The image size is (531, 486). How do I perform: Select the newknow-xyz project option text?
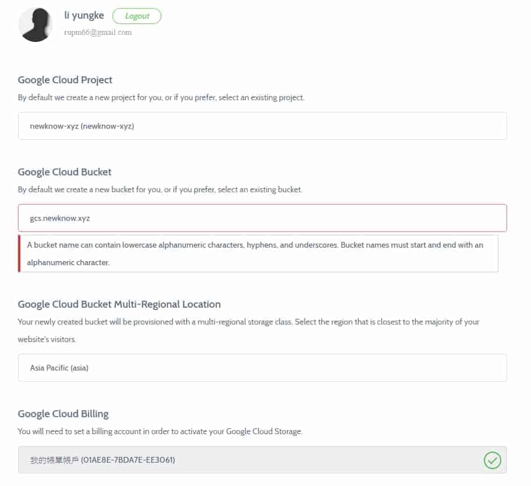click(x=82, y=126)
